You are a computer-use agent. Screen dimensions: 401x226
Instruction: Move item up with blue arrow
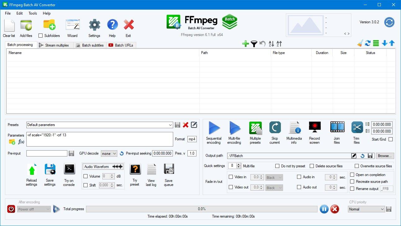tap(392, 43)
